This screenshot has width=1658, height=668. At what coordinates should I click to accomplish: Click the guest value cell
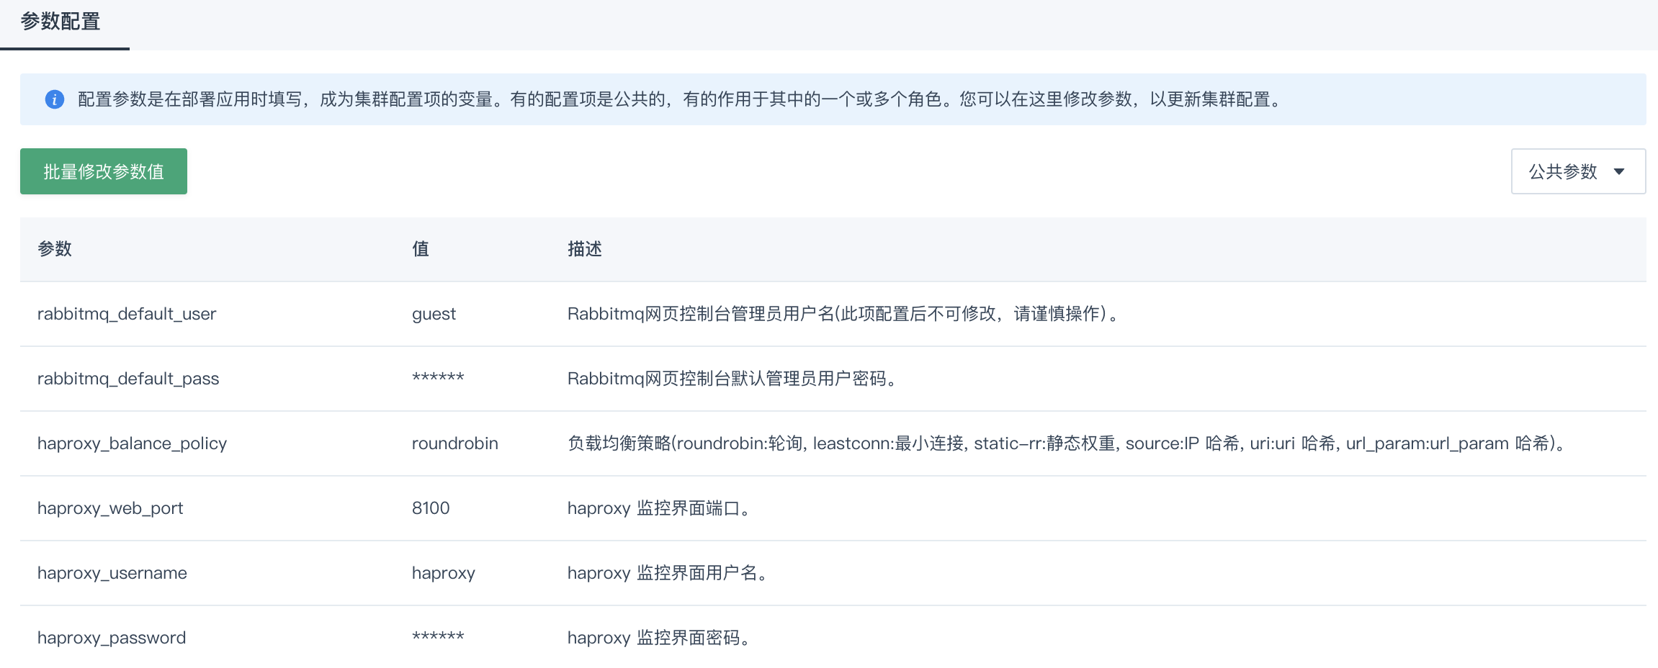434,314
